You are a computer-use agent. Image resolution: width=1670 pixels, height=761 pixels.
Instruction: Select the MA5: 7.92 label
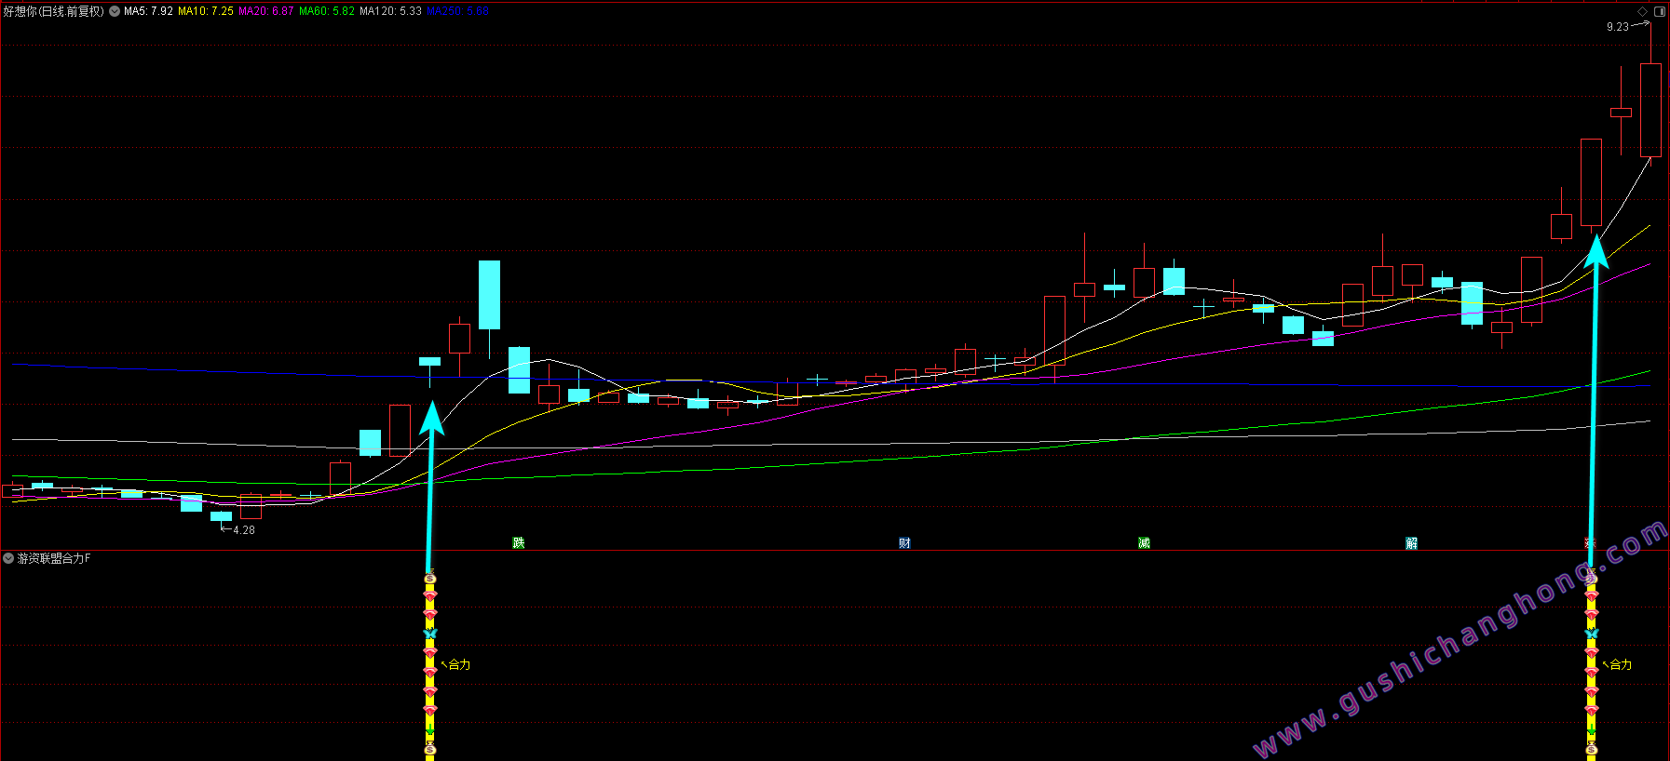click(x=148, y=11)
